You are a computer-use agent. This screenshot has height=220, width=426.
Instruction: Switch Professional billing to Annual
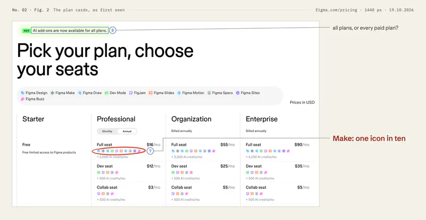tap(127, 132)
